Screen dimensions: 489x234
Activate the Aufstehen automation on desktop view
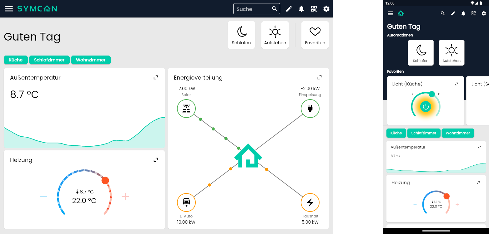275,35
